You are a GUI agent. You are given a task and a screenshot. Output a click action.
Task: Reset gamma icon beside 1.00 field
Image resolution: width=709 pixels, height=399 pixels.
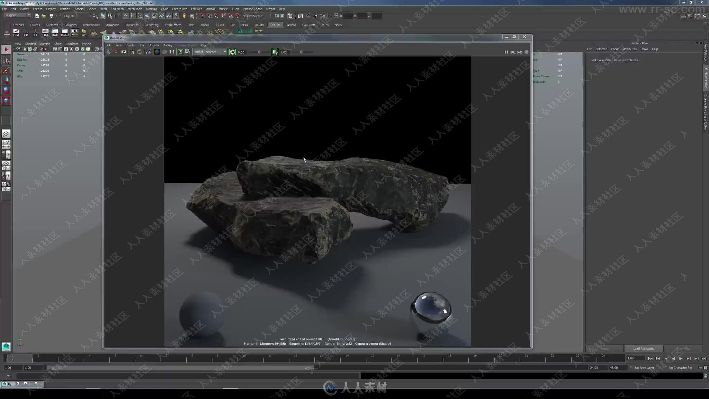click(275, 52)
